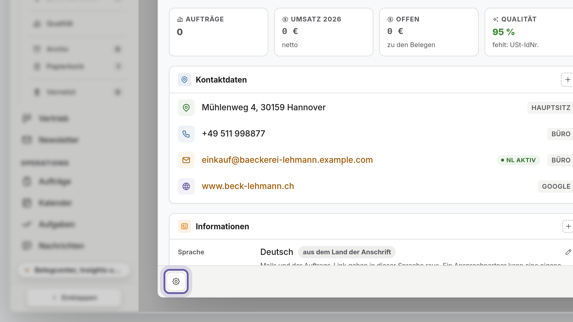Click the phone icon beside +49 number
Screen dimensions: 573x322
[186, 134]
